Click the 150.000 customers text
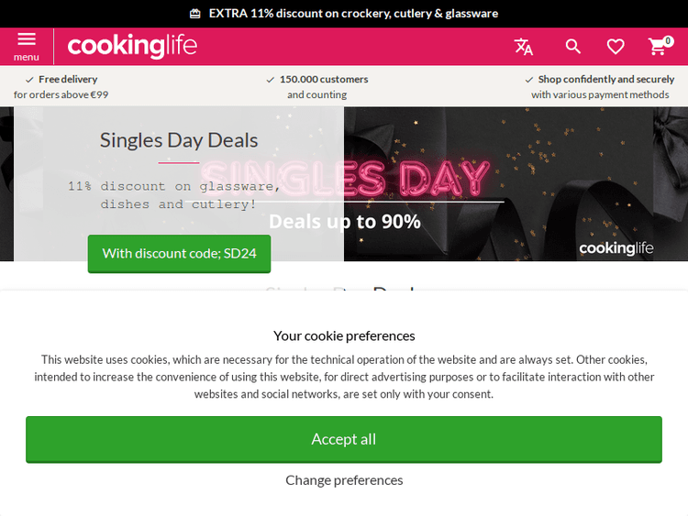This screenshot has width=688, height=516. pos(324,80)
